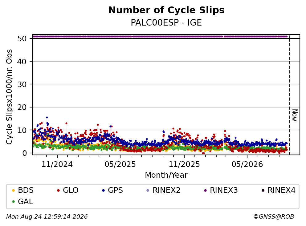The image size is (306, 226).
Task: Click the Number of Cycle Slips title
Action: tap(166, 10)
